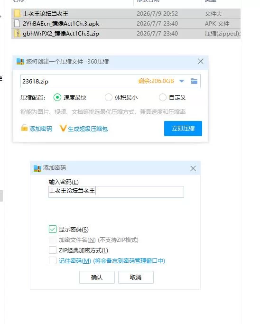Select the 速度最快 compression option

(57, 97)
